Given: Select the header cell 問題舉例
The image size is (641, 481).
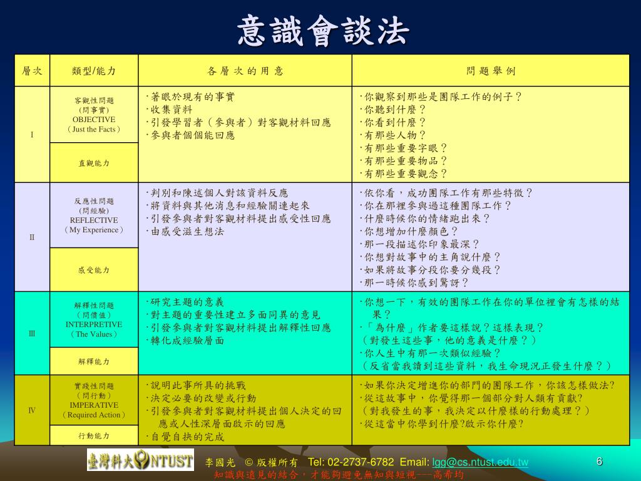Looking at the screenshot, I should coord(491,70).
